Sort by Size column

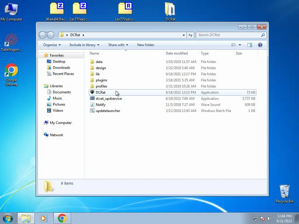[x=245, y=53]
